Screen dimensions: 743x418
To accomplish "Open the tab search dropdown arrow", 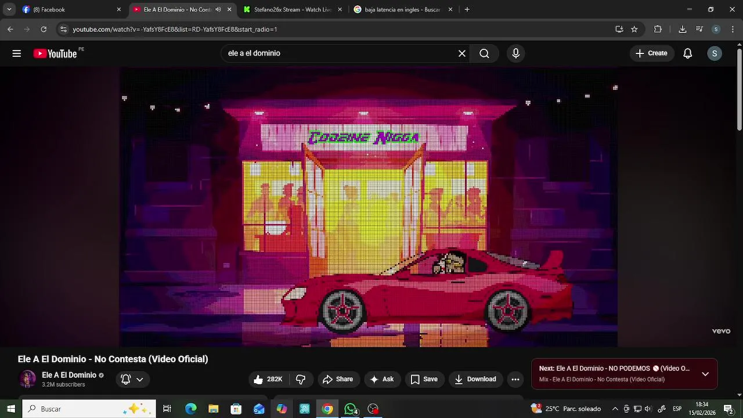I will (9, 9).
